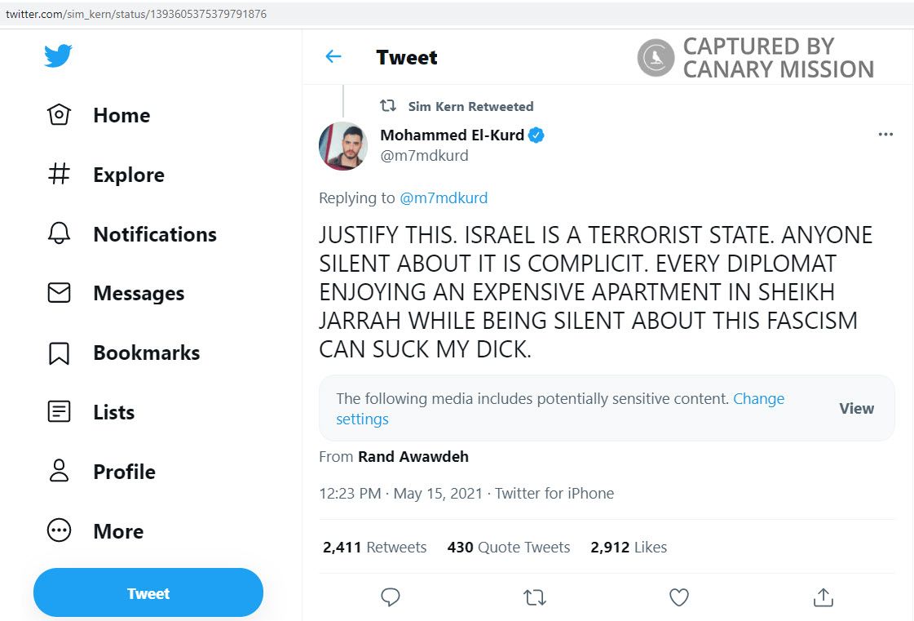This screenshot has width=914, height=621.
Task: Share the tweet
Action: [823, 597]
